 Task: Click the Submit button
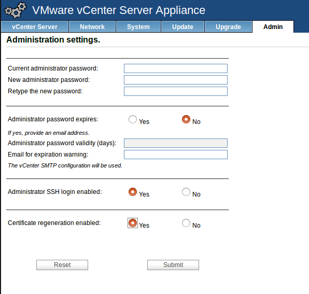click(x=173, y=265)
